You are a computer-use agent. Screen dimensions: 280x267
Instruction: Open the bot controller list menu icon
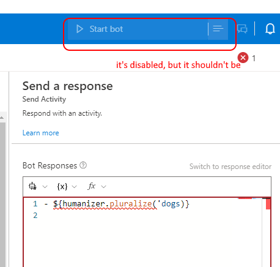pos(218,29)
